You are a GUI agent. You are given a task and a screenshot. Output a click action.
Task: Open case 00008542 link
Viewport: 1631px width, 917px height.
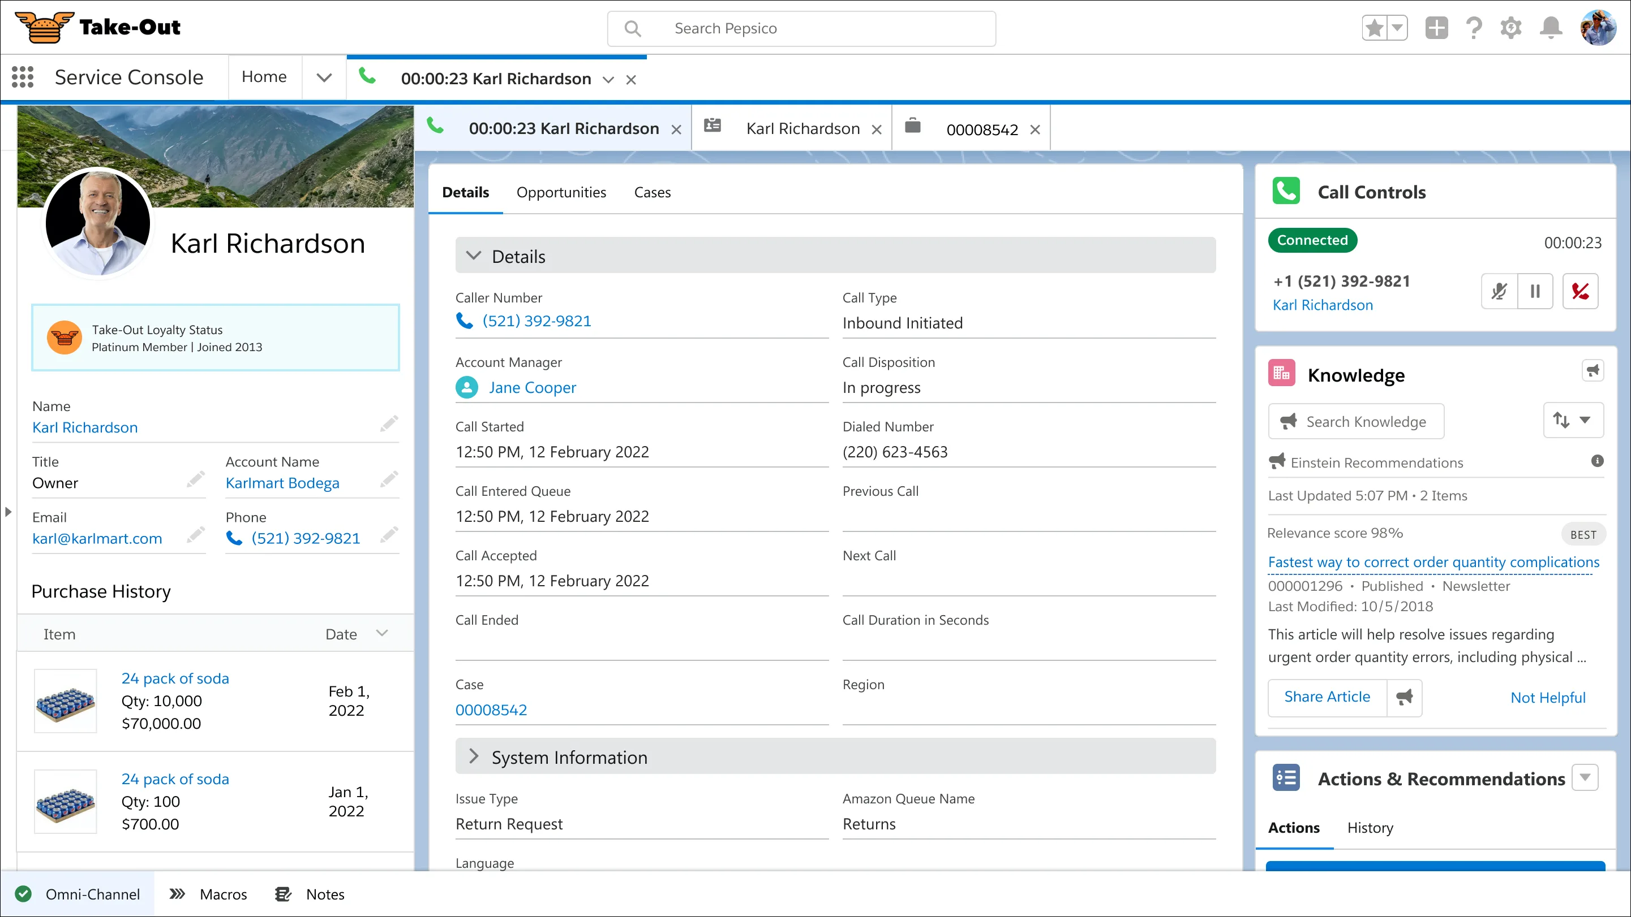click(x=490, y=709)
